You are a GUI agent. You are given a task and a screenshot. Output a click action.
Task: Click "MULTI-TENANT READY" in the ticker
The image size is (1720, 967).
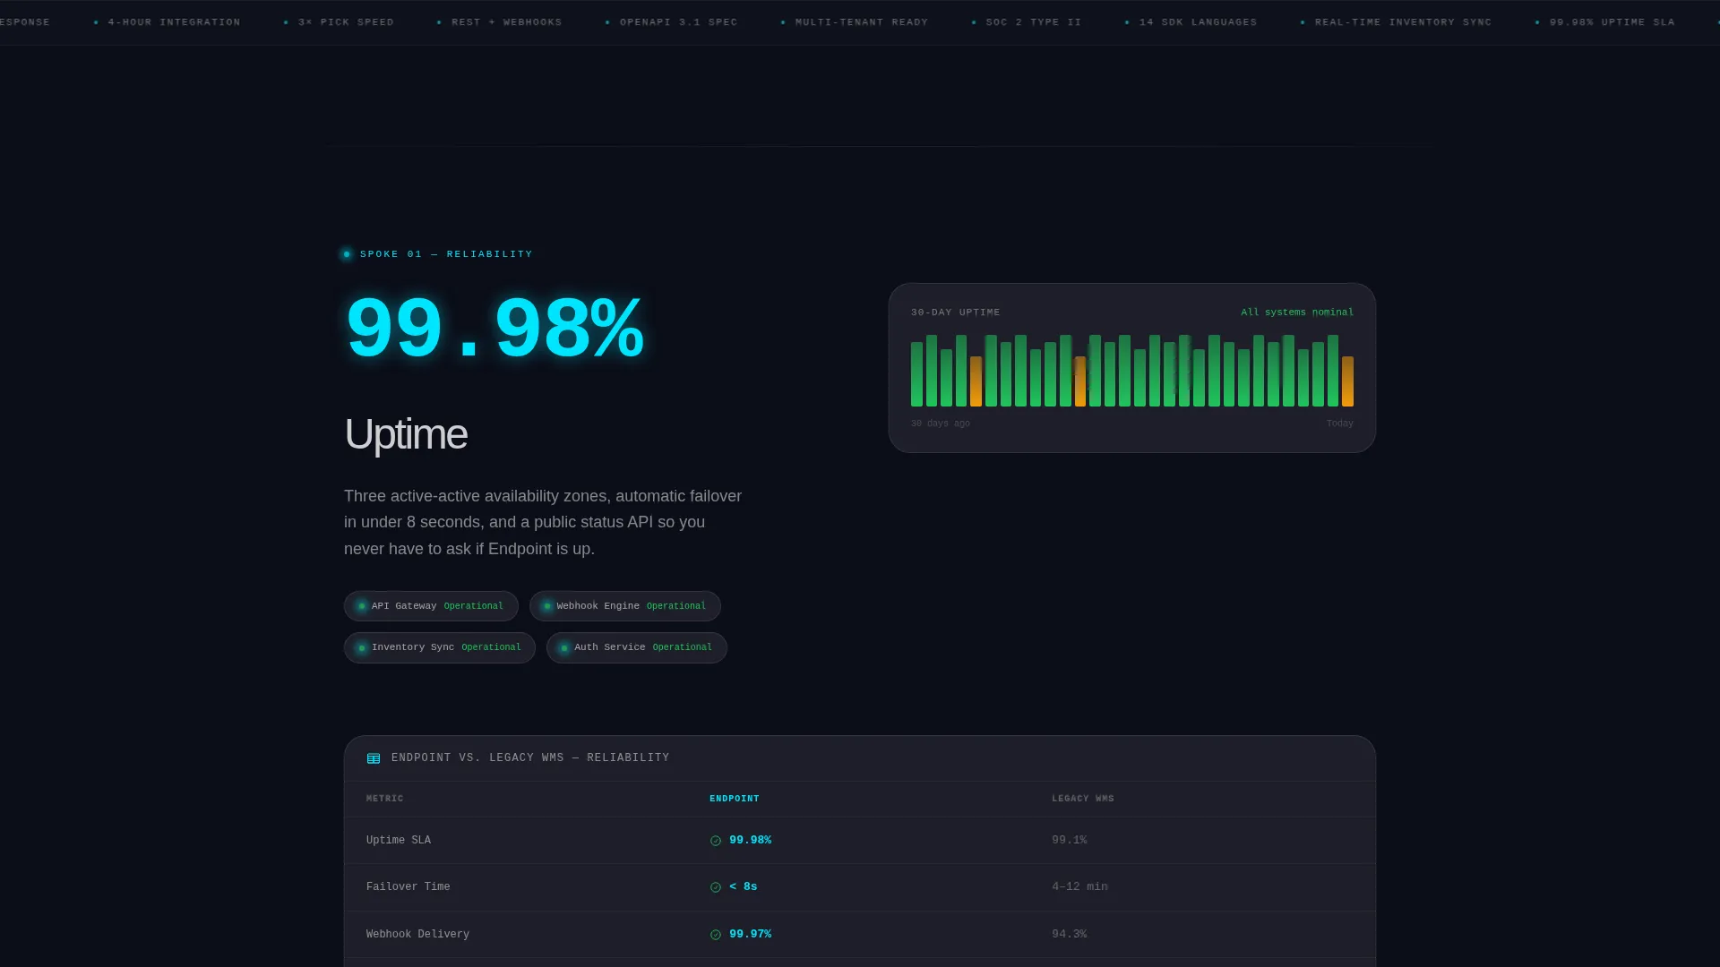862,22
